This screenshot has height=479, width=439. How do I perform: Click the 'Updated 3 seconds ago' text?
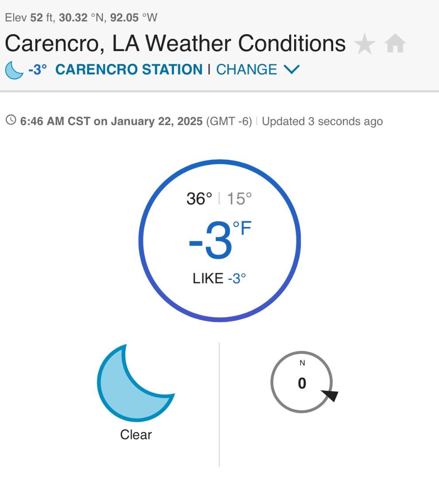tap(322, 121)
